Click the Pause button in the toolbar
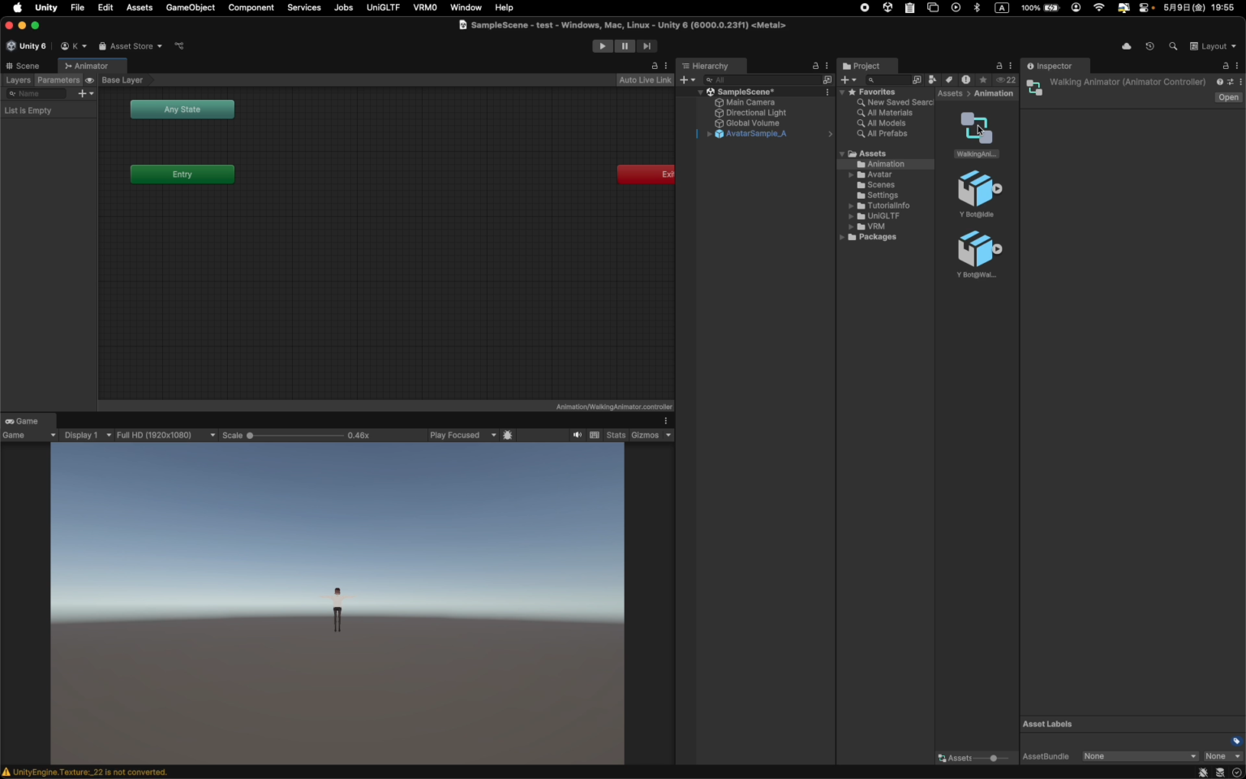1246x779 pixels. pos(625,46)
